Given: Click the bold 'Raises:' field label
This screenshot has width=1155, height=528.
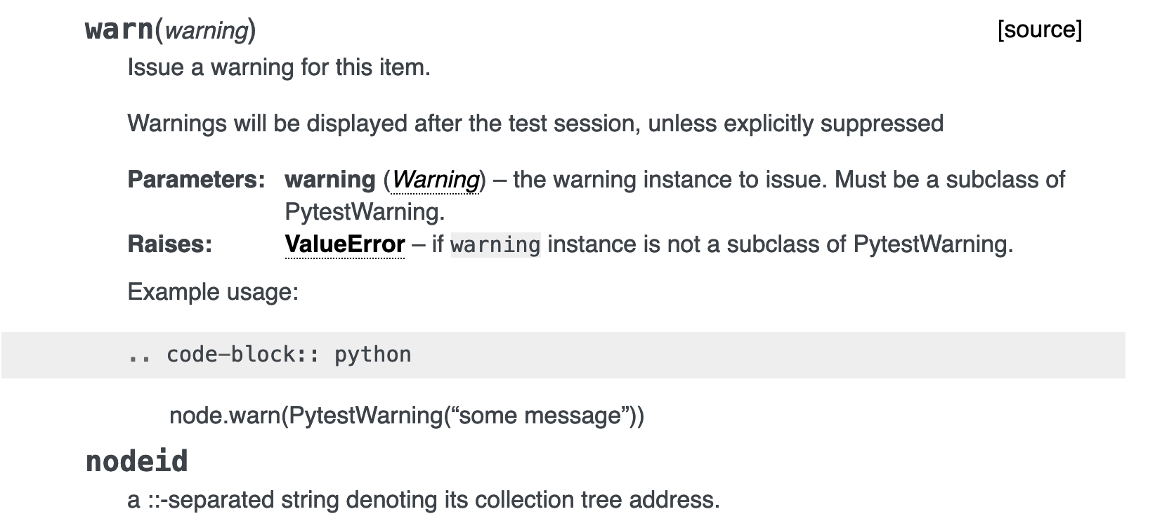Looking at the screenshot, I should pos(169,244).
